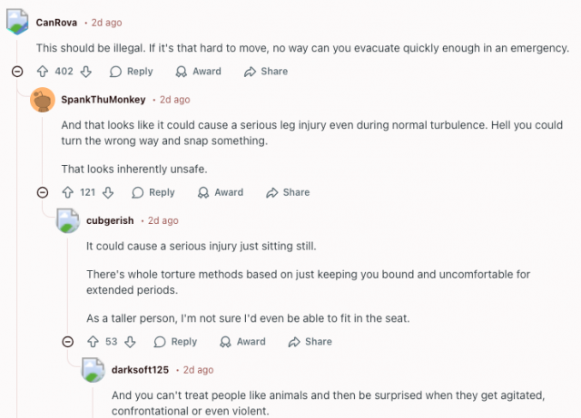581x418 pixels.
Task: Share CanRova's comment
Action: click(x=266, y=72)
